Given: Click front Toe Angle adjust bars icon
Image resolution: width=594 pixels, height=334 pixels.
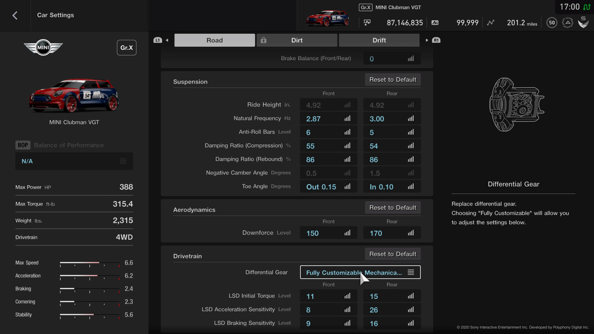Looking at the screenshot, I should tap(348, 186).
